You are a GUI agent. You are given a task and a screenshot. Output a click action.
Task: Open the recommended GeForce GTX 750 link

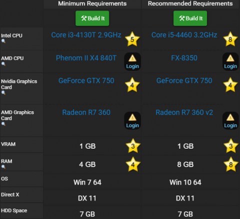pos(184,81)
